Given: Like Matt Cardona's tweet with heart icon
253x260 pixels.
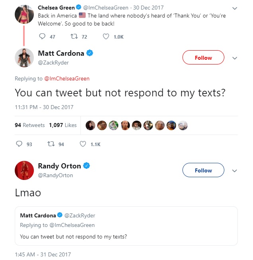Looking at the screenshot, I should [83, 144].
